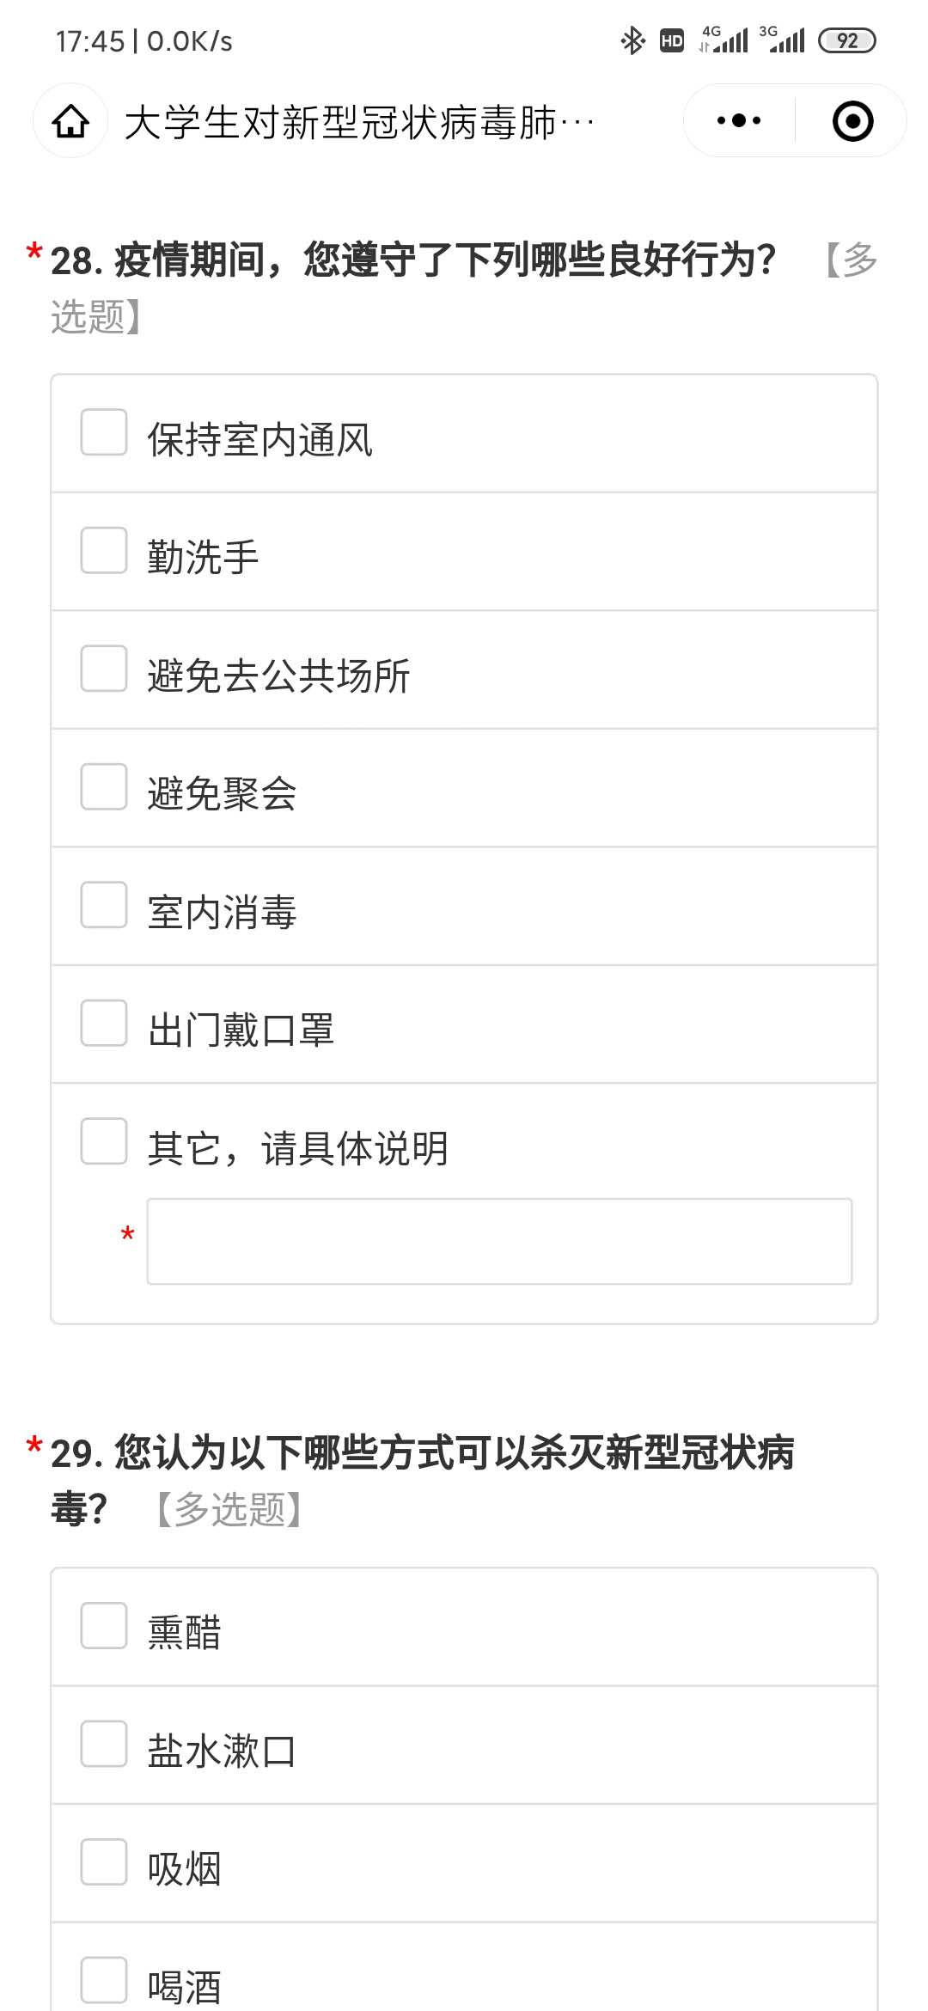This screenshot has height=2011, width=928.
Task: Select the 盐水漱口 checkbox
Action: pos(104,1744)
